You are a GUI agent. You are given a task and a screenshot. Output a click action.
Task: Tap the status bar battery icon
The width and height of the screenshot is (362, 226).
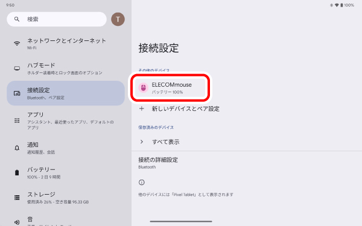[x=341, y=5]
